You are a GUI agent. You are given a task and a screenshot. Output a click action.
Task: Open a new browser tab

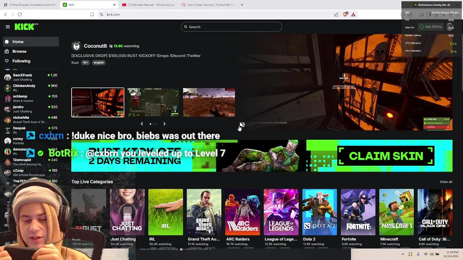click(x=242, y=5)
